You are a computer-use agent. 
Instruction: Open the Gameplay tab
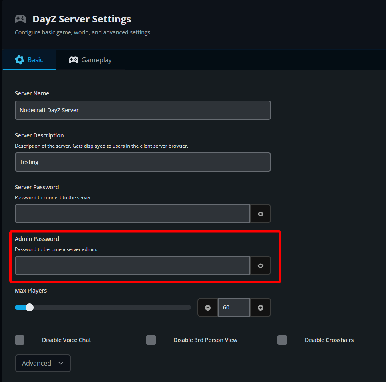pos(90,60)
